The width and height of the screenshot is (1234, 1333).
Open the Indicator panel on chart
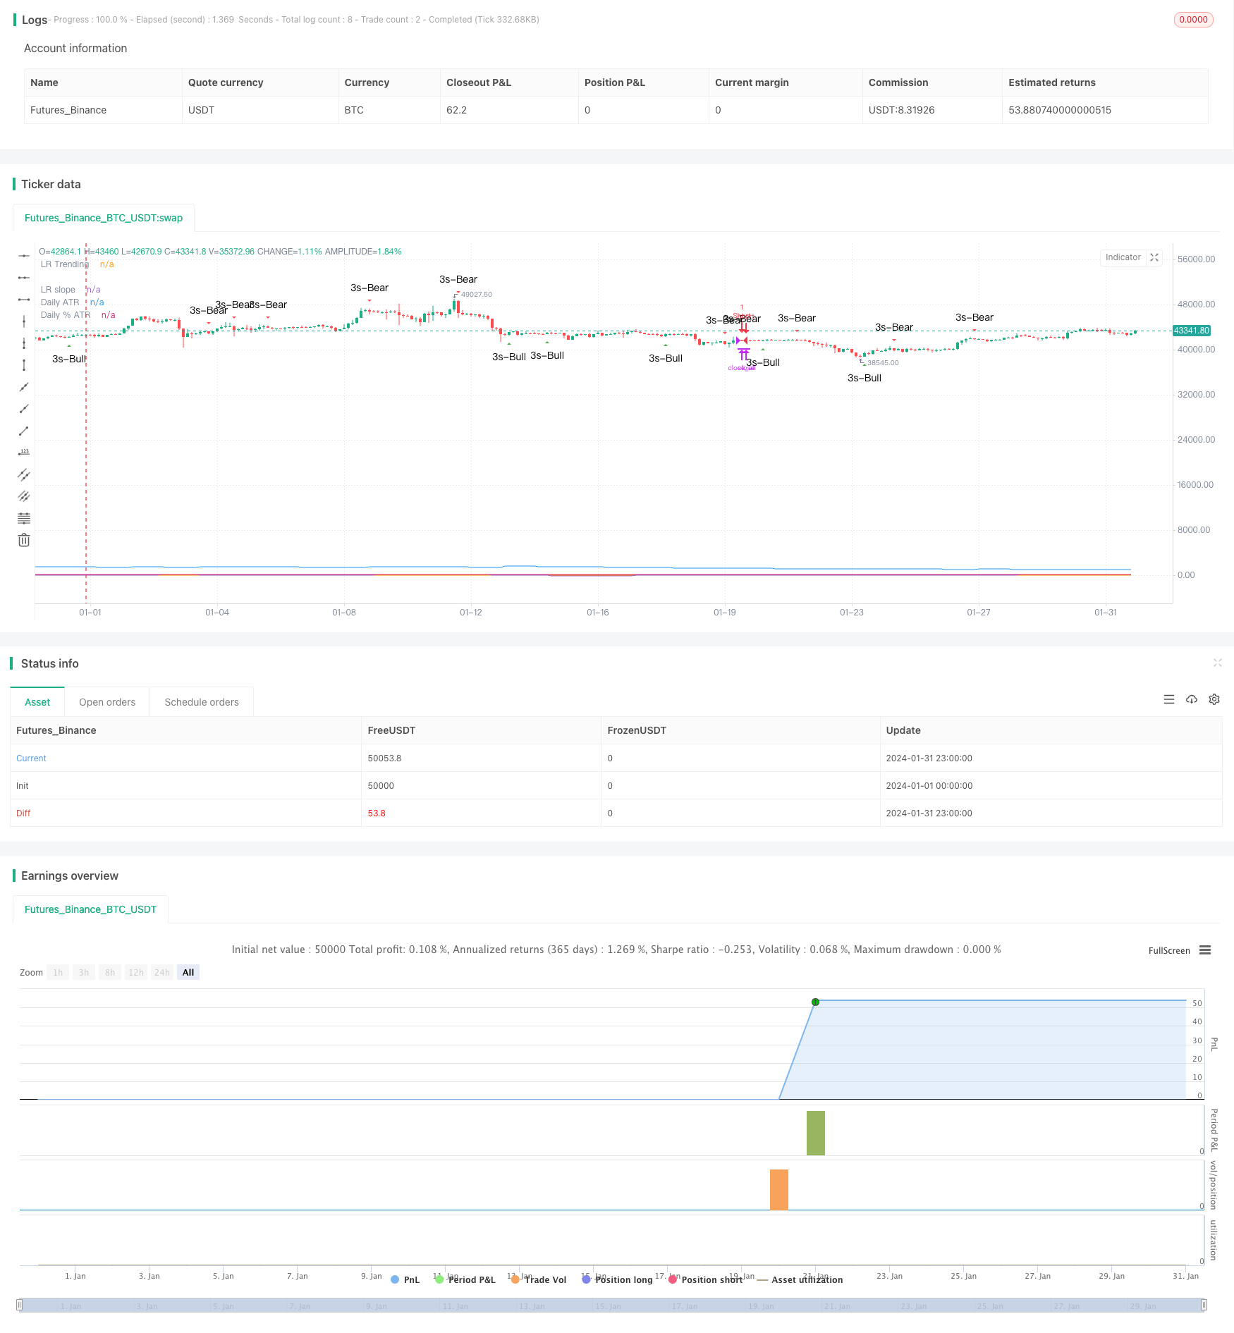tap(1123, 257)
